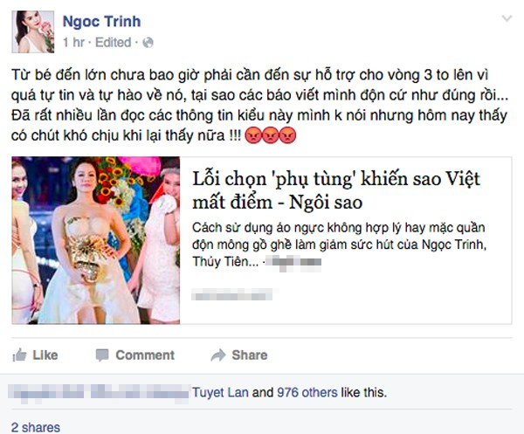Click the Like button label

click(x=45, y=355)
